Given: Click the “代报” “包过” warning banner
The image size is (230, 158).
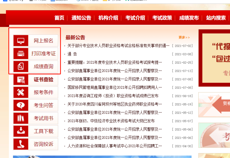Looking at the screenshot, I should [x=214, y=58].
